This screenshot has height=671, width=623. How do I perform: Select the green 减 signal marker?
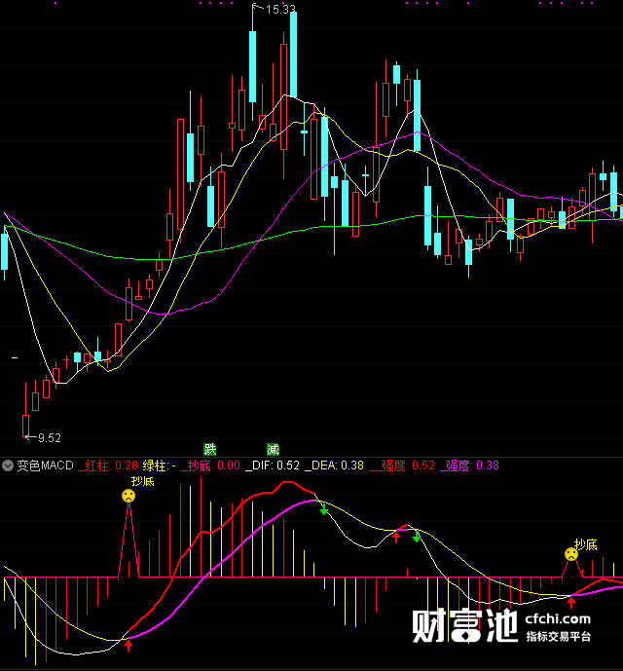click(x=273, y=449)
